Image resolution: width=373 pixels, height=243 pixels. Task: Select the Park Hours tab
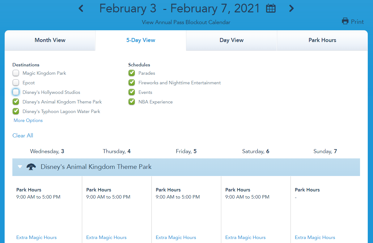322,40
